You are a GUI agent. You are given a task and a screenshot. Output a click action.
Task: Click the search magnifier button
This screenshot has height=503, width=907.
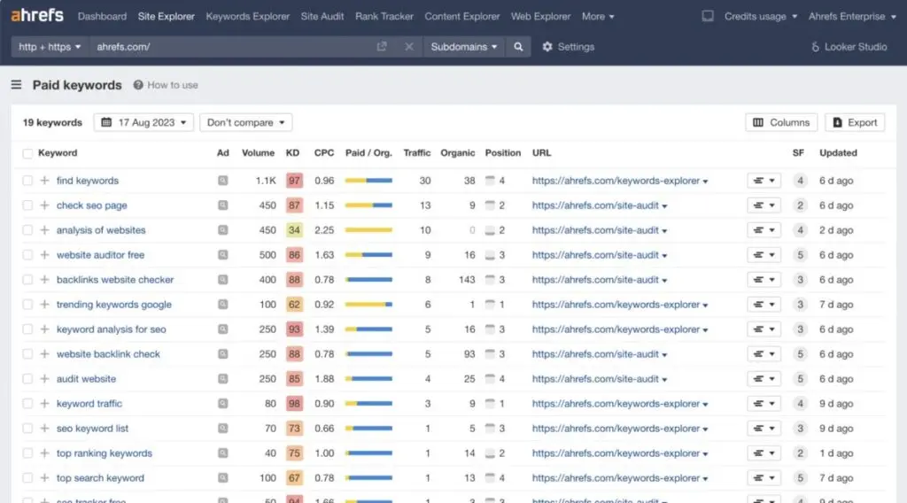click(518, 47)
